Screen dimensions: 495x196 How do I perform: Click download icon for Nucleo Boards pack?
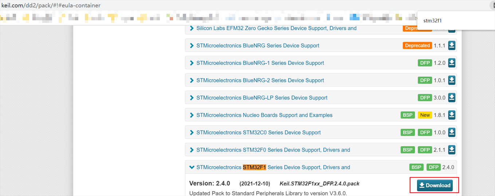coord(452,115)
